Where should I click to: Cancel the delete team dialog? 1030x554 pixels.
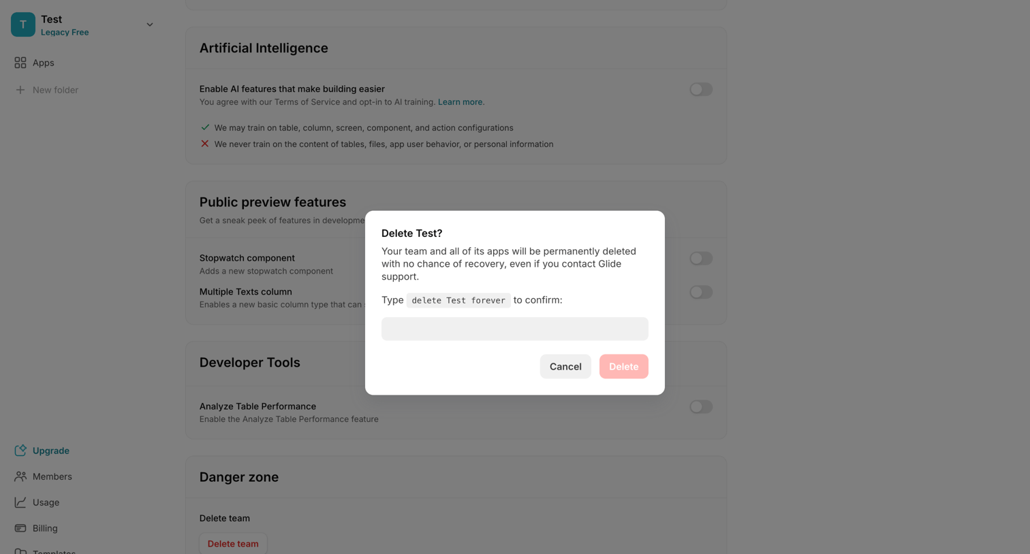[565, 366]
